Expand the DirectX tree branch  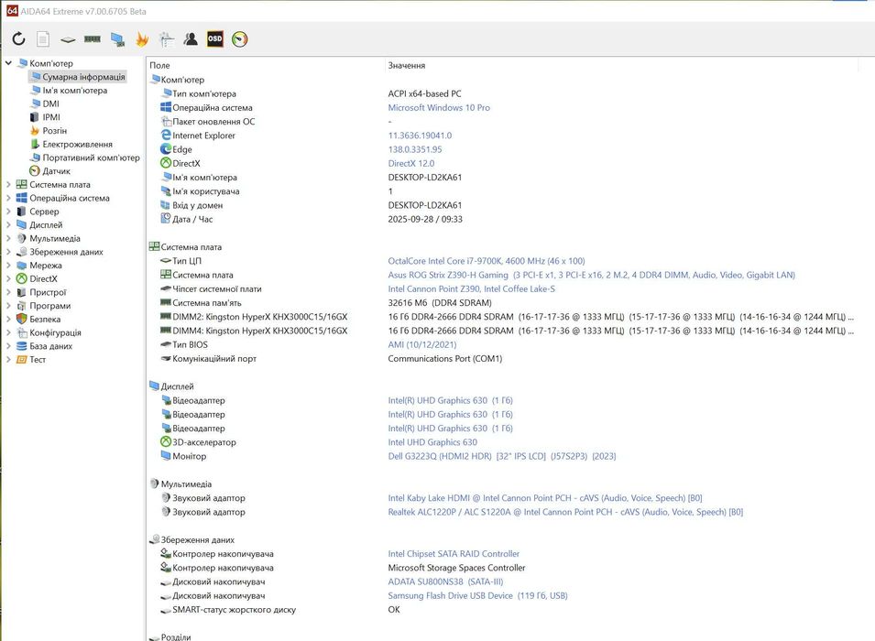pyautogui.click(x=8, y=278)
